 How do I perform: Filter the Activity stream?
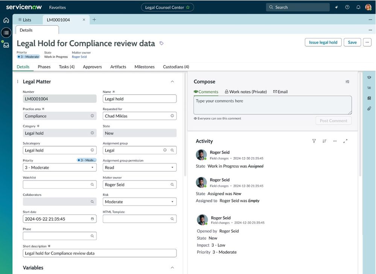click(x=314, y=141)
